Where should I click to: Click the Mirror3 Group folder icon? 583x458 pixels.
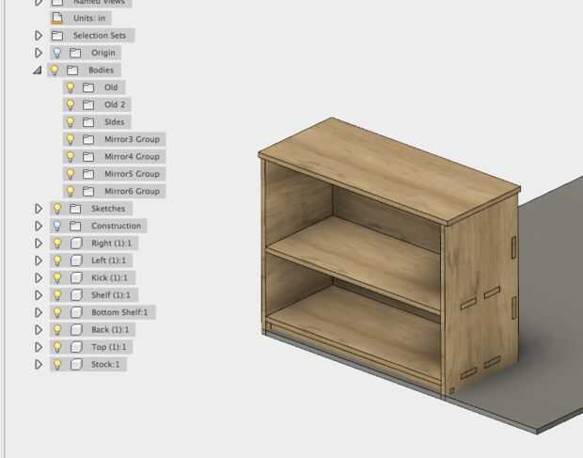[88, 139]
